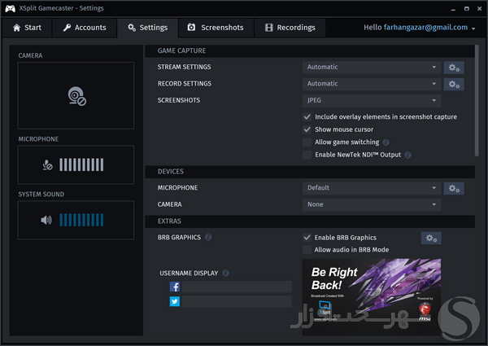Switch to the Recordings tab
The width and height of the screenshot is (488, 346).
coord(290,28)
